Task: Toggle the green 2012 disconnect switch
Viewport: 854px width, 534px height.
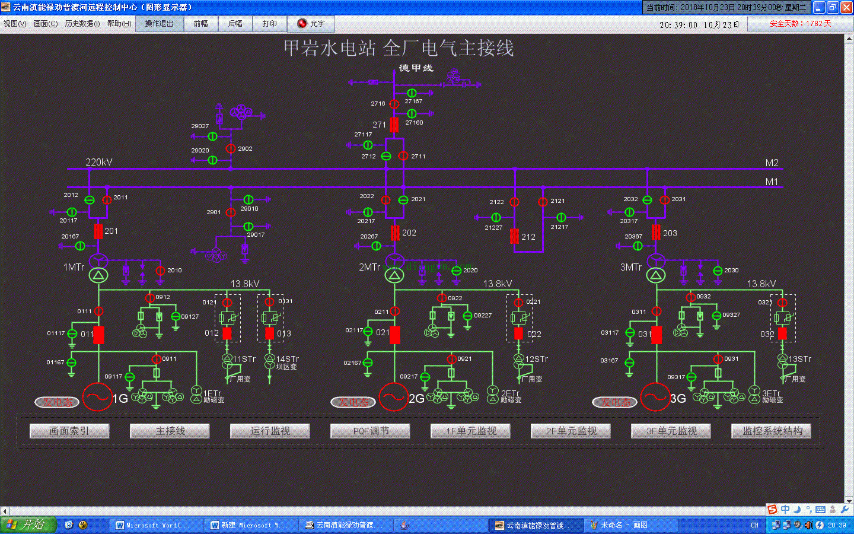Action: click(90, 200)
